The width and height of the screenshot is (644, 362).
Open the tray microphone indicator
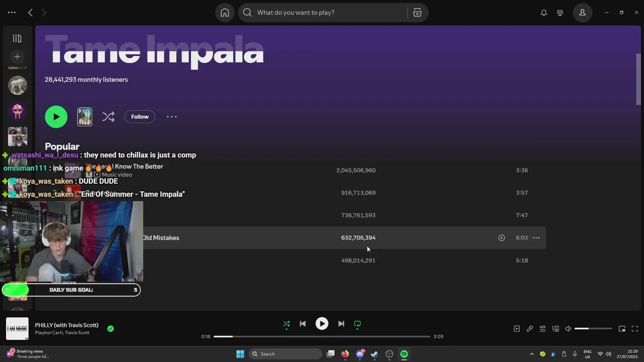pyautogui.click(x=575, y=354)
